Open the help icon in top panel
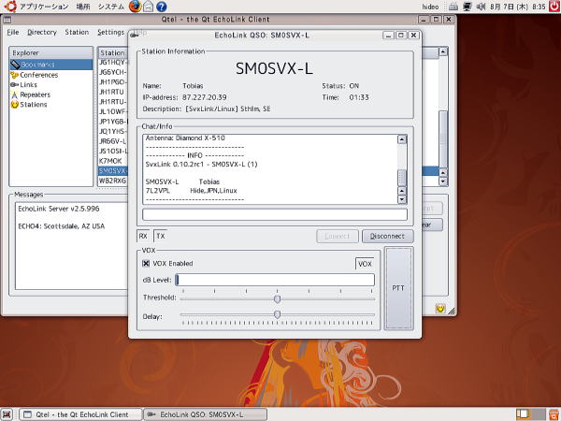The image size is (561, 421). tap(162, 7)
